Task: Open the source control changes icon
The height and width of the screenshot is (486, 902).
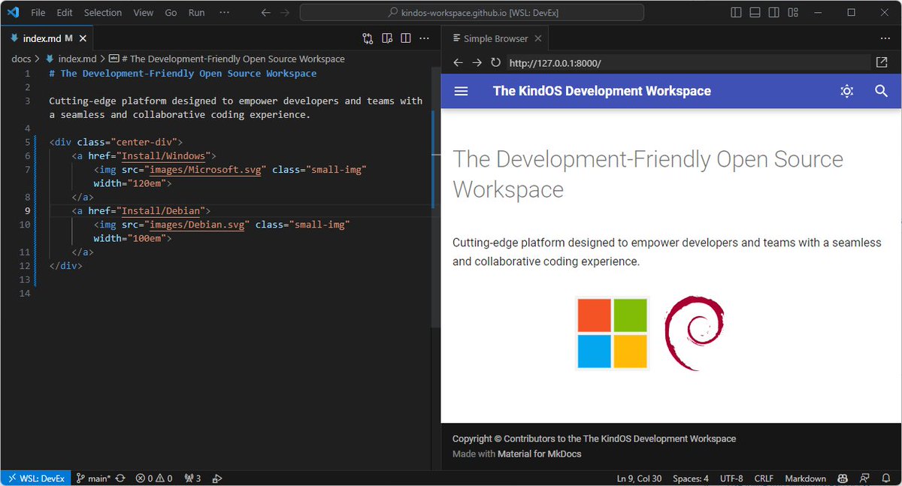Action: (368, 38)
